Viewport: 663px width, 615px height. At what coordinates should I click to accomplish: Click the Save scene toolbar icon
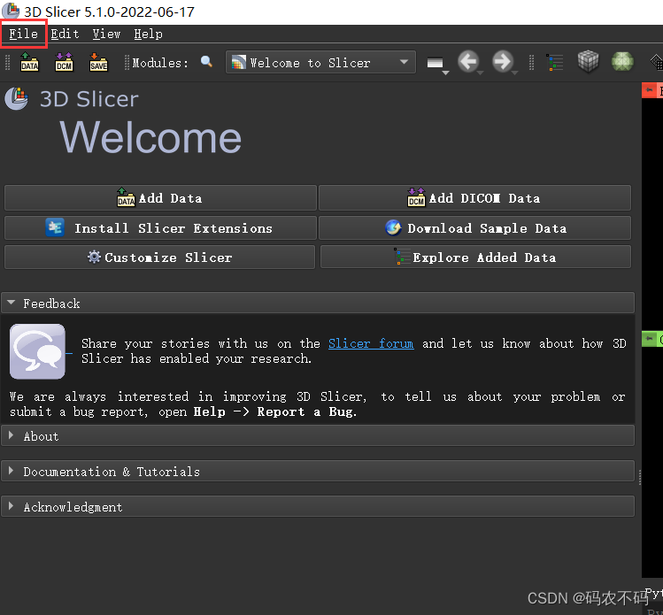(98, 63)
